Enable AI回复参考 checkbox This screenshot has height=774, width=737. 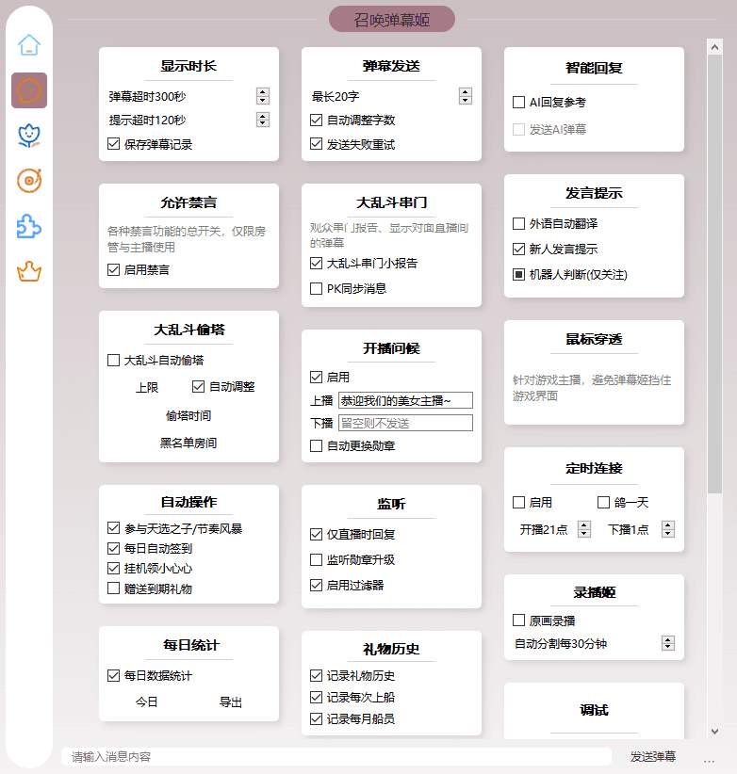coord(519,102)
